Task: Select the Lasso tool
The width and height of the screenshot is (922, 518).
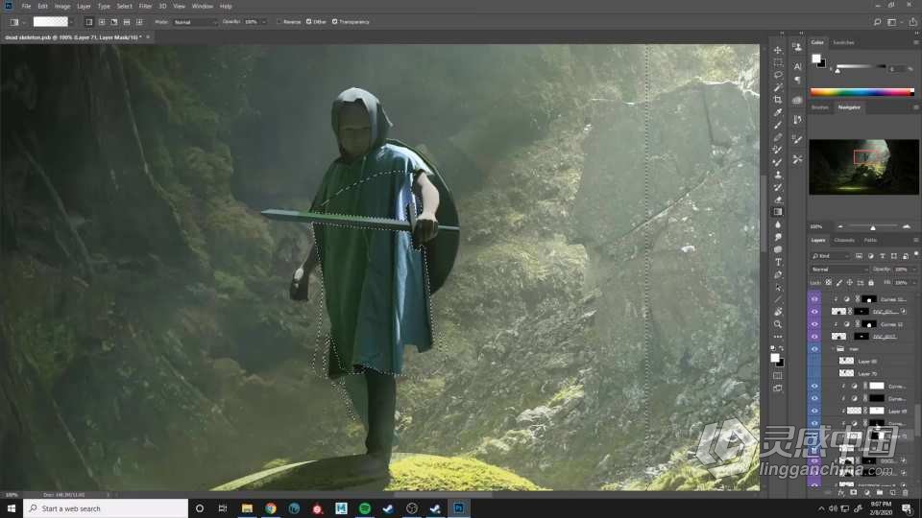Action: click(778, 75)
